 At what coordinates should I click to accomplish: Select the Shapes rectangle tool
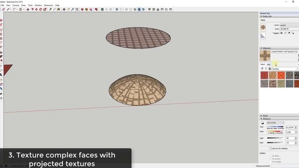pos(21,9)
